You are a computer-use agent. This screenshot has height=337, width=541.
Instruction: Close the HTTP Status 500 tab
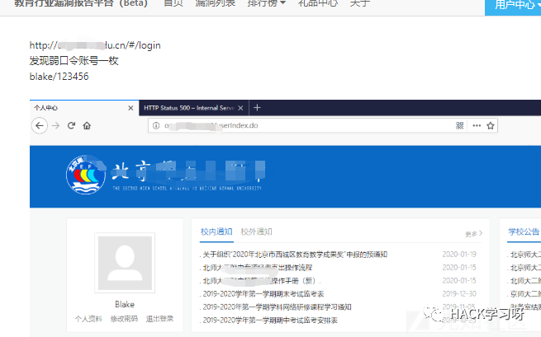[240, 108]
